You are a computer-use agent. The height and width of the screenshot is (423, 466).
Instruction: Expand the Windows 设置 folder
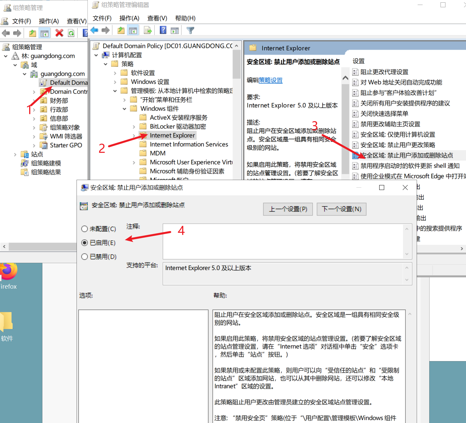(x=115, y=82)
